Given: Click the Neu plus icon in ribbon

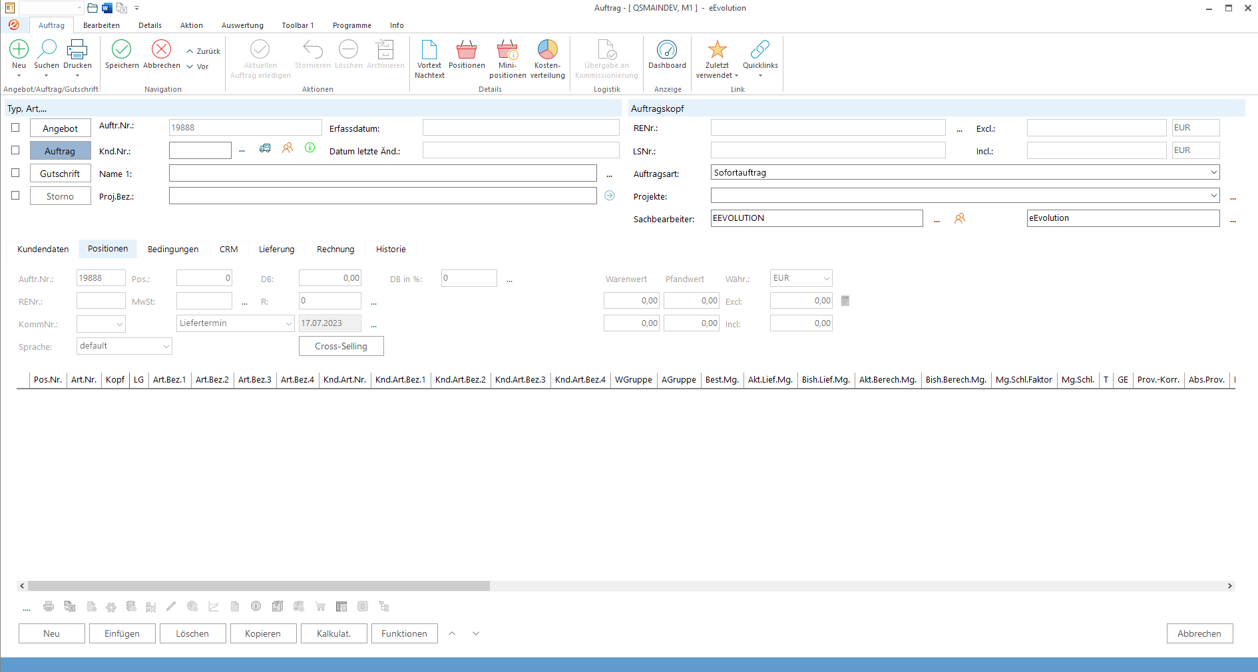Looking at the screenshot, I should click(19, 49).
